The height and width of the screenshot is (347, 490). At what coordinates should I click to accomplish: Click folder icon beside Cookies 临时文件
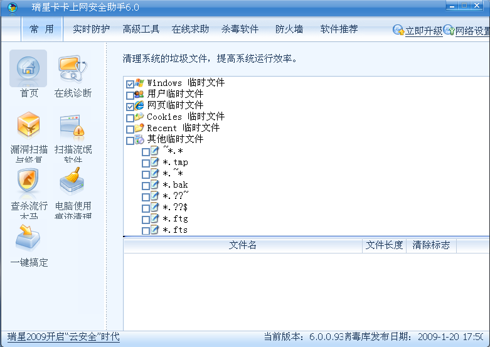[139, 117]
